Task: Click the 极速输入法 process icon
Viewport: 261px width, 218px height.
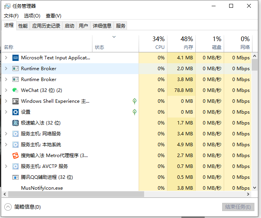Action: 16,123
